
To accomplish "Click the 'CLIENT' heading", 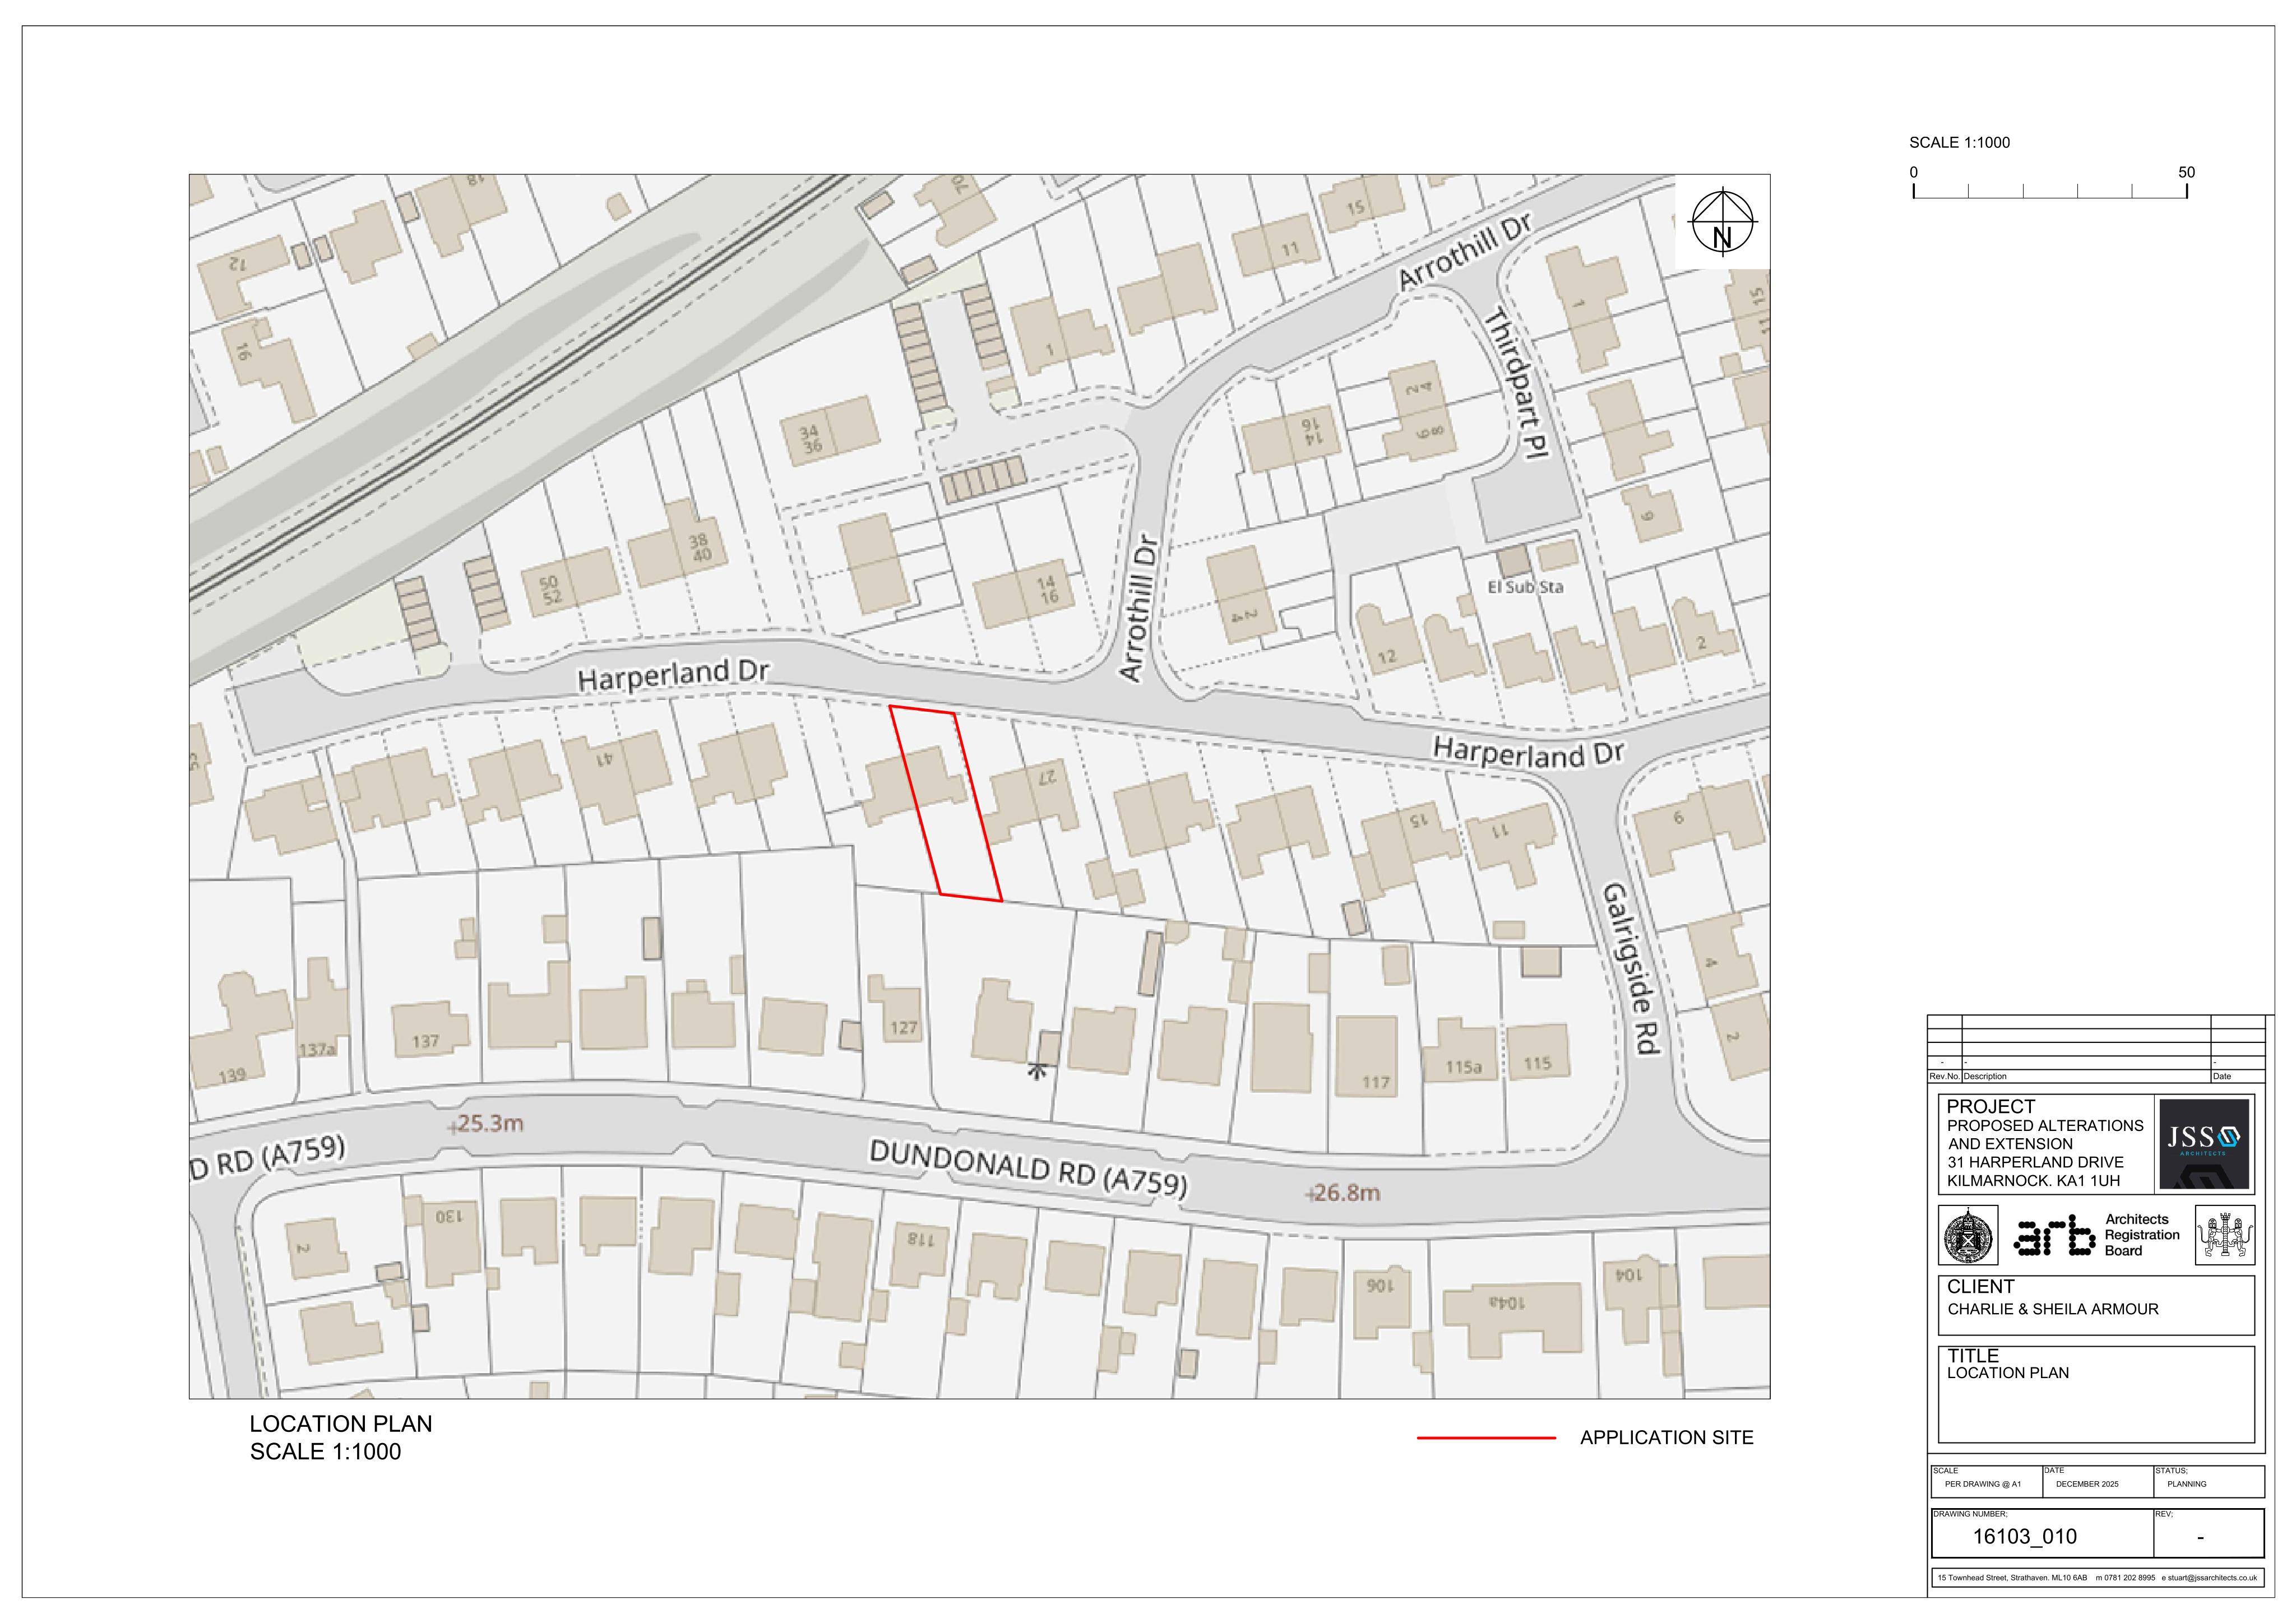I will point(1980,1287).
